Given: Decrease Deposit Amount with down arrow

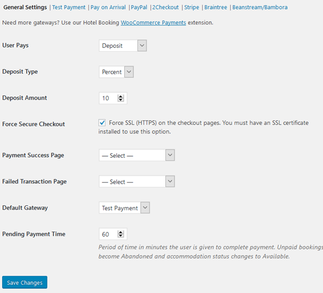Looking at the screenshot, I should [121, 100].
